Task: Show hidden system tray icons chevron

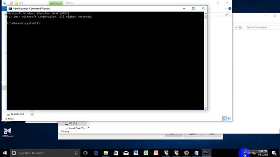Action: [x=244, y=153]
